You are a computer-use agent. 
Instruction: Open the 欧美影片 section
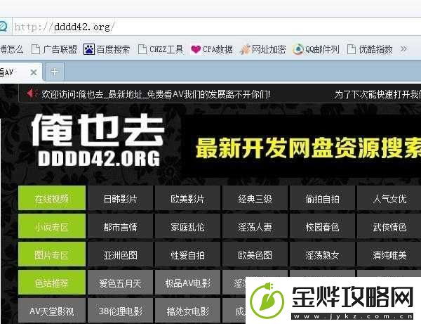click(x=187, y=198)
